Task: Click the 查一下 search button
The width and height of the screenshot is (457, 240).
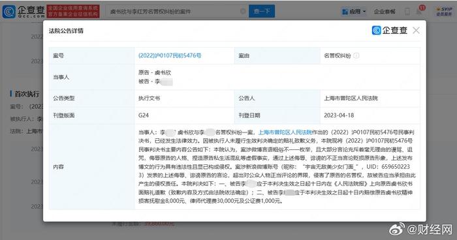Action: 262,11
